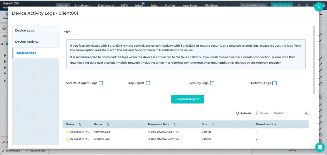Viewport: 327px width, 155px height.
Task: Sort by Requested Date column arrows
Action: (x=175, y=124)
